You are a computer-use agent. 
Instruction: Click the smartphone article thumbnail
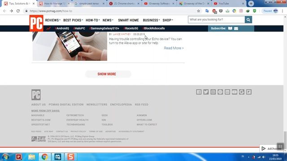(x=70, y=46)
